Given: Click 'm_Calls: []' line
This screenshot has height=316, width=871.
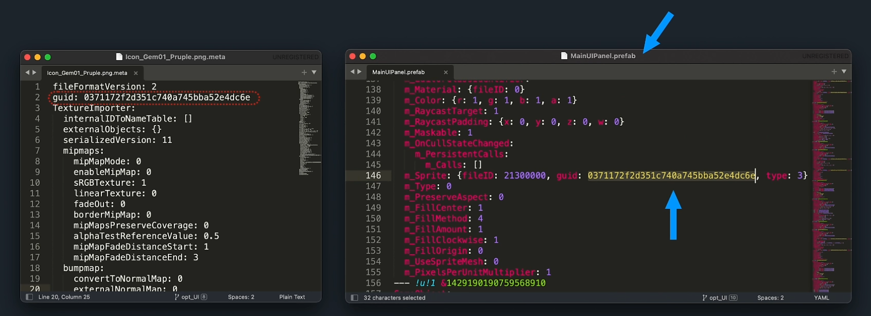Looking at the screenshot, I should click(x=454, y=165).
